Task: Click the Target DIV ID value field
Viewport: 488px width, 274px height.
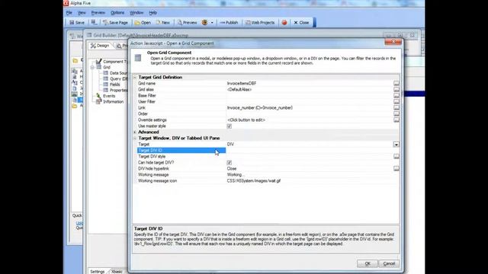Action: click(312, 151)
